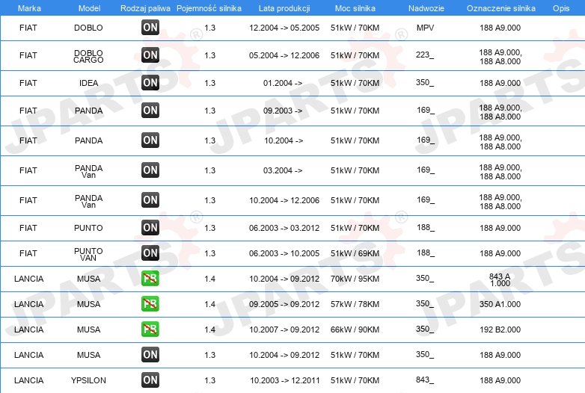Click the ON icon in the PUNTO VAN row
Viewport: 585px width, 393px height.
150,253
